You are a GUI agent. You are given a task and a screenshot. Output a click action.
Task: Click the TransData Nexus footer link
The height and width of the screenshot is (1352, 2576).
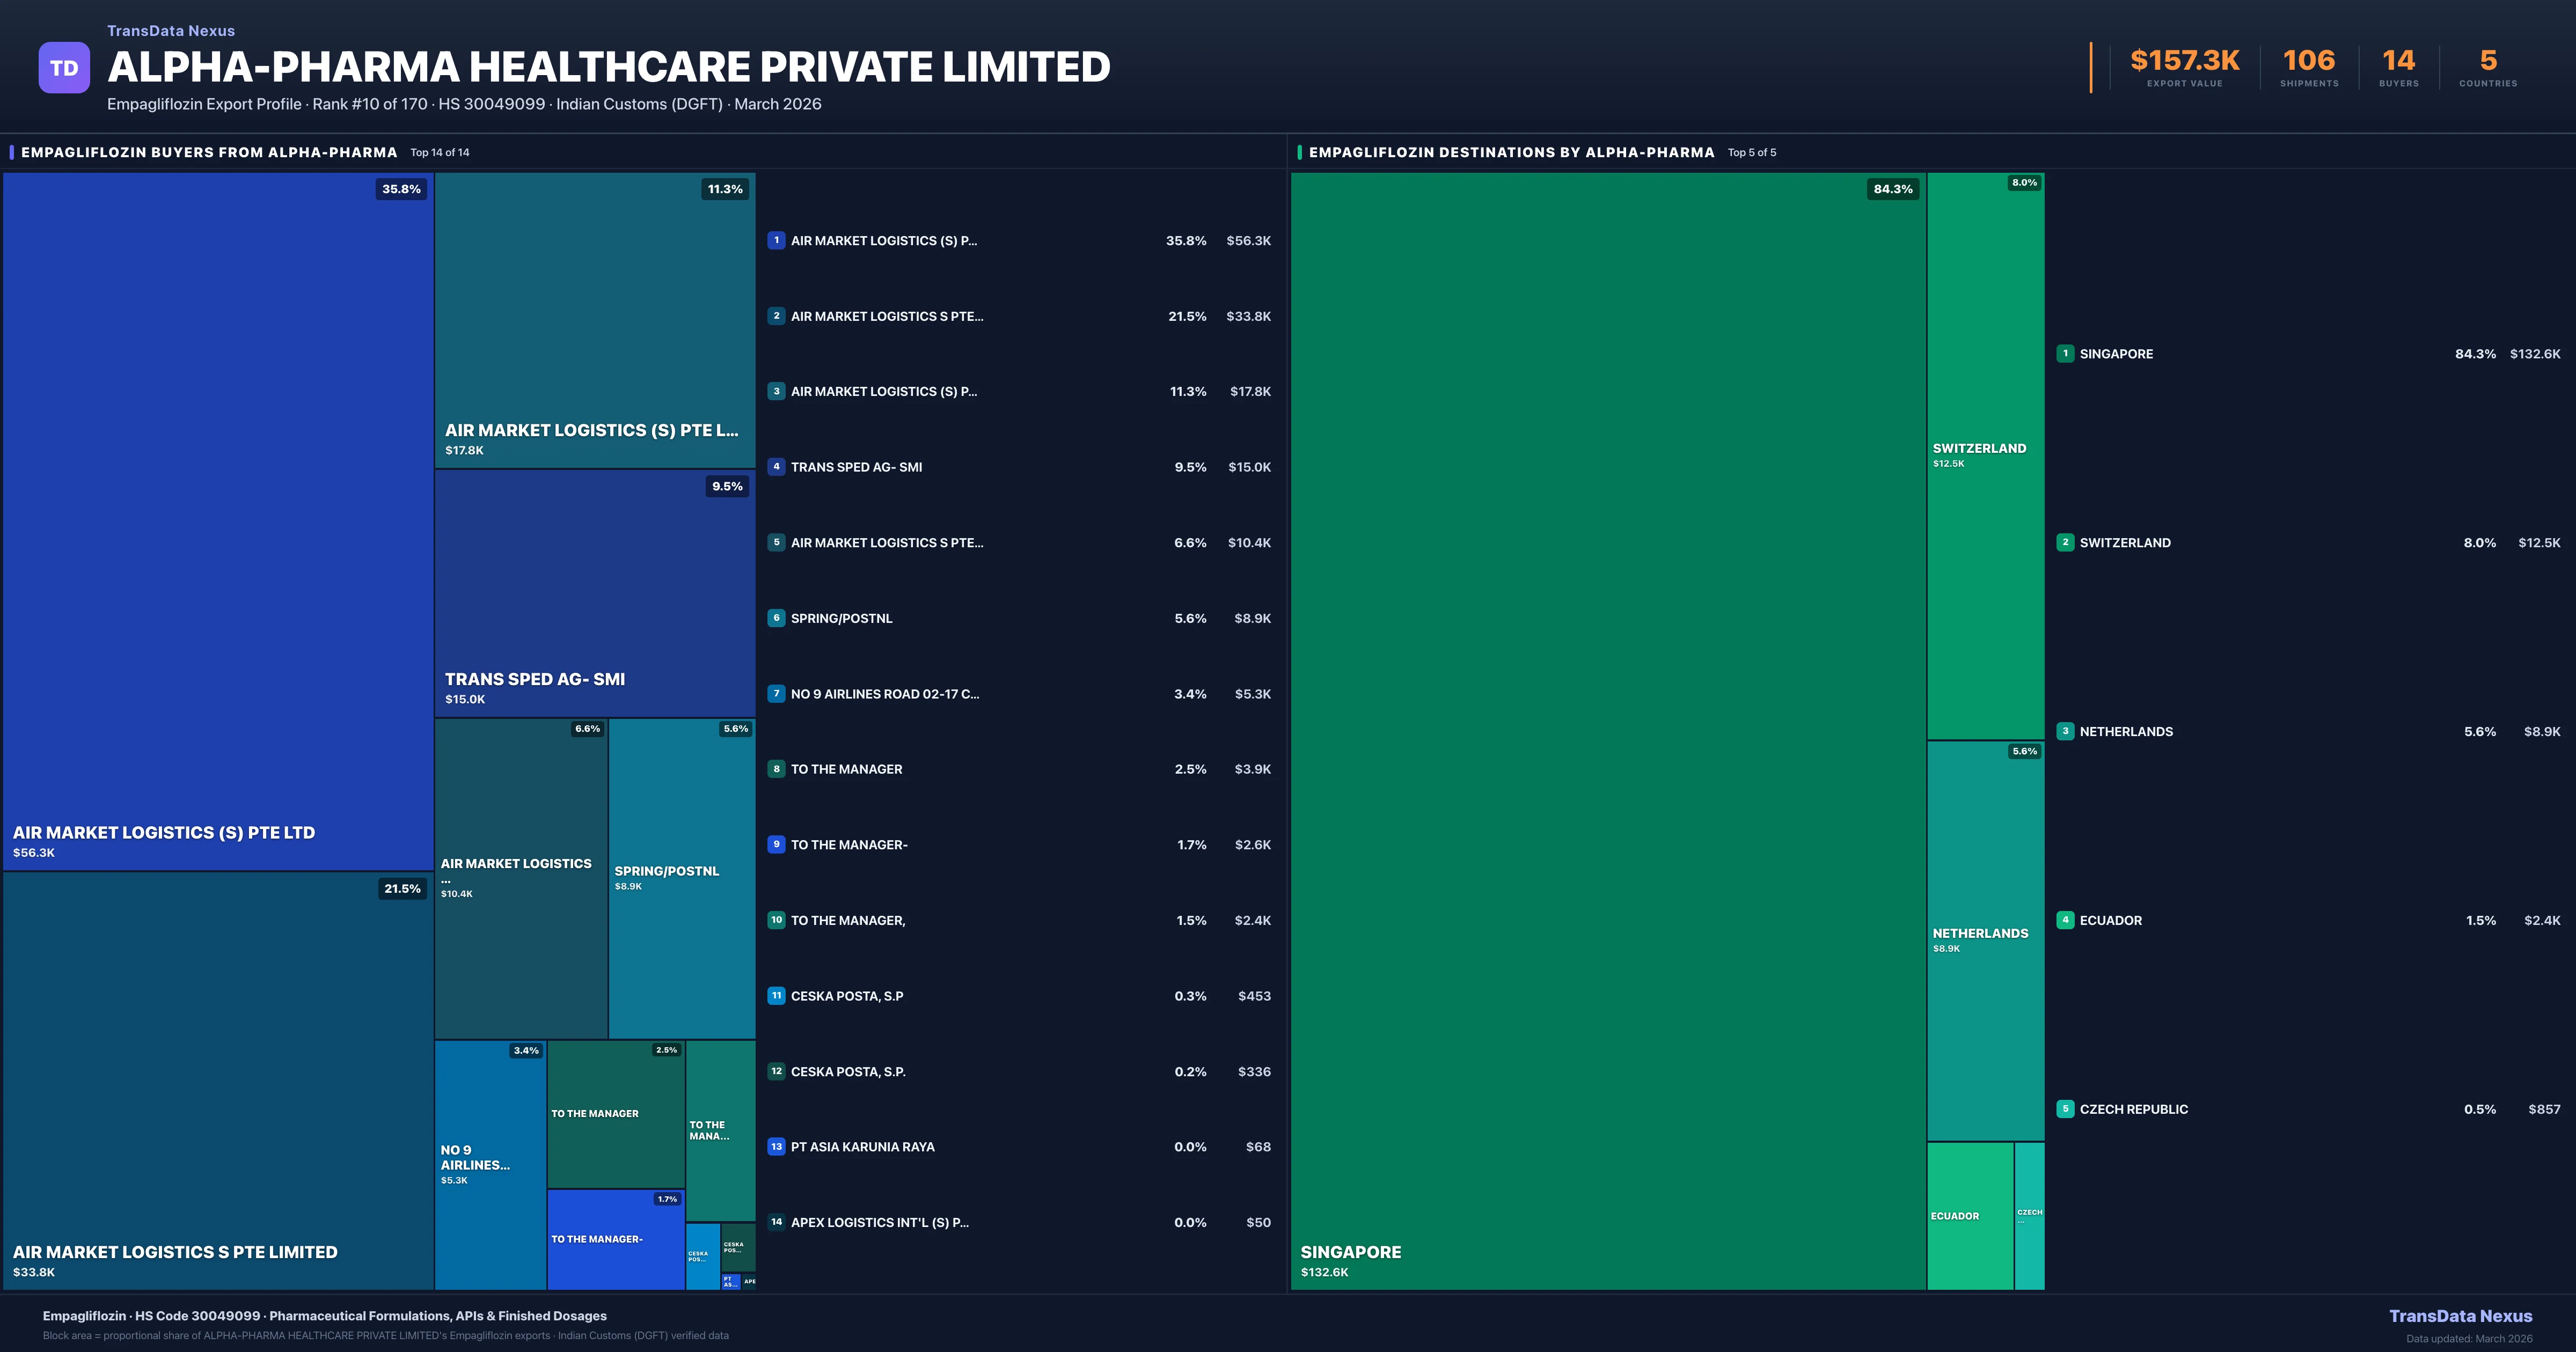click(x=2460, y=1316)
